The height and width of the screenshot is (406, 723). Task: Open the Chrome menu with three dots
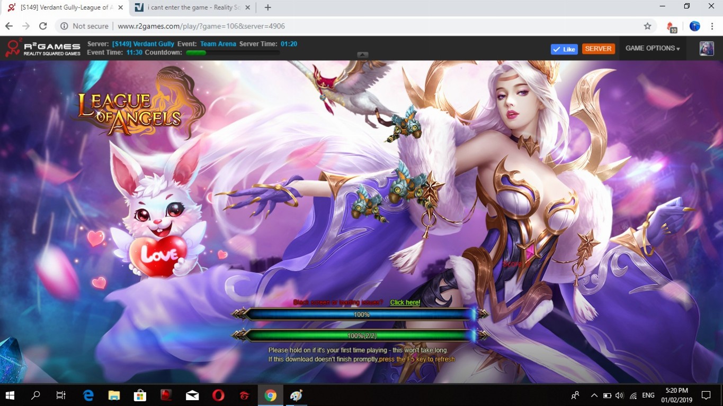[x=712, y=26]
